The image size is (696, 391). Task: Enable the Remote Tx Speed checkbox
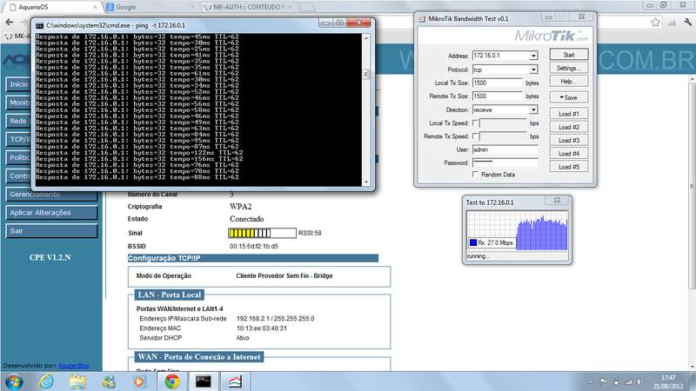[x=475, y=136]
